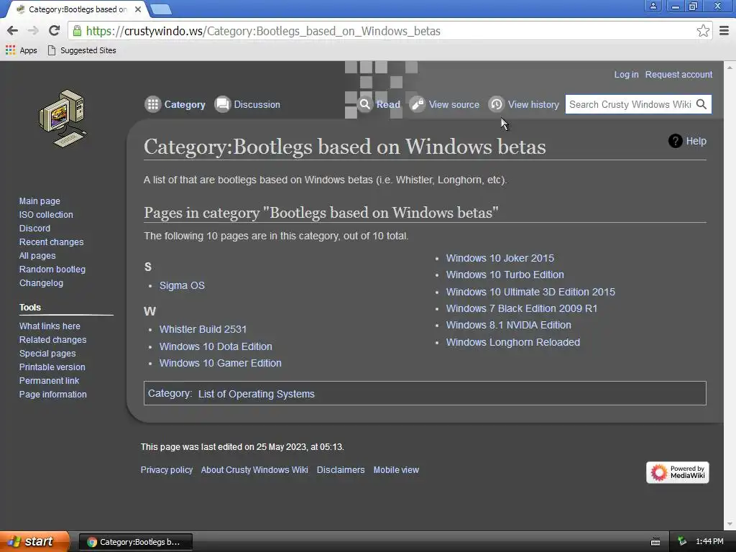Open Windows 10 Dota Edition page
Screen dimensions: 736x552
pyautogui.click(x=216, y=346)
